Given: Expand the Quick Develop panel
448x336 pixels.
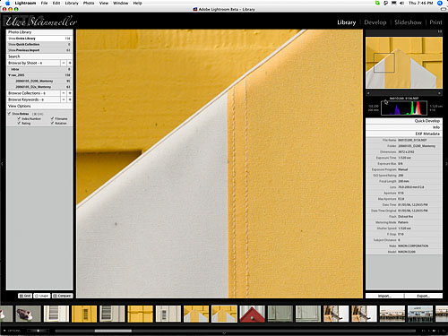Looking at the screenshot, I should click(x=404, y=121).
